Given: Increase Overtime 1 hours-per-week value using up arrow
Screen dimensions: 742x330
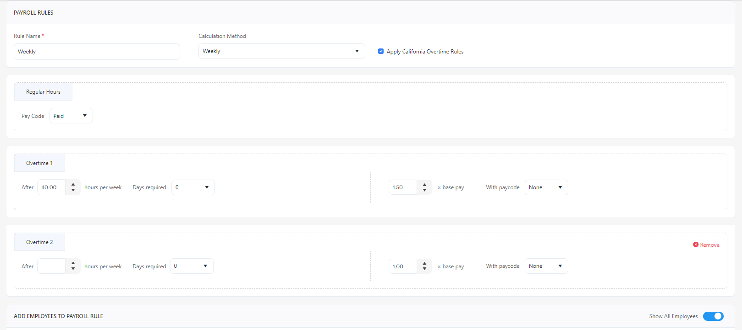Looking at the screenshot, I should [x=73, y=185].
